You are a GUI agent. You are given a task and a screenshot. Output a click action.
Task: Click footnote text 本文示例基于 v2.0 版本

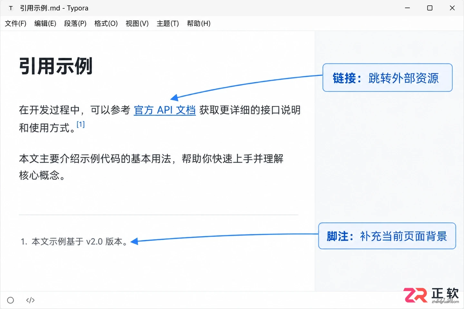pyautogui.click(x=80, y=241)
